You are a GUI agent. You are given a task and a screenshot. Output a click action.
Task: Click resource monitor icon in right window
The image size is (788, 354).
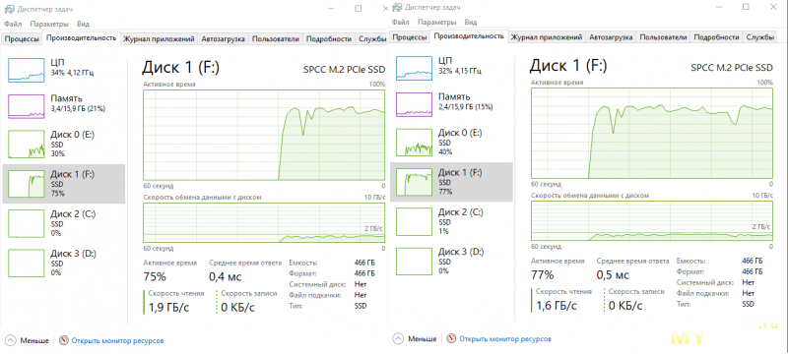tap(452, 338)
